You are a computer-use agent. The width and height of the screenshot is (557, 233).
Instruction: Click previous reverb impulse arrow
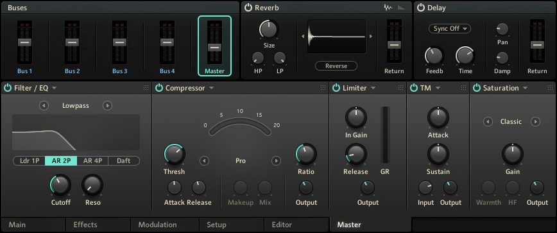303,36
